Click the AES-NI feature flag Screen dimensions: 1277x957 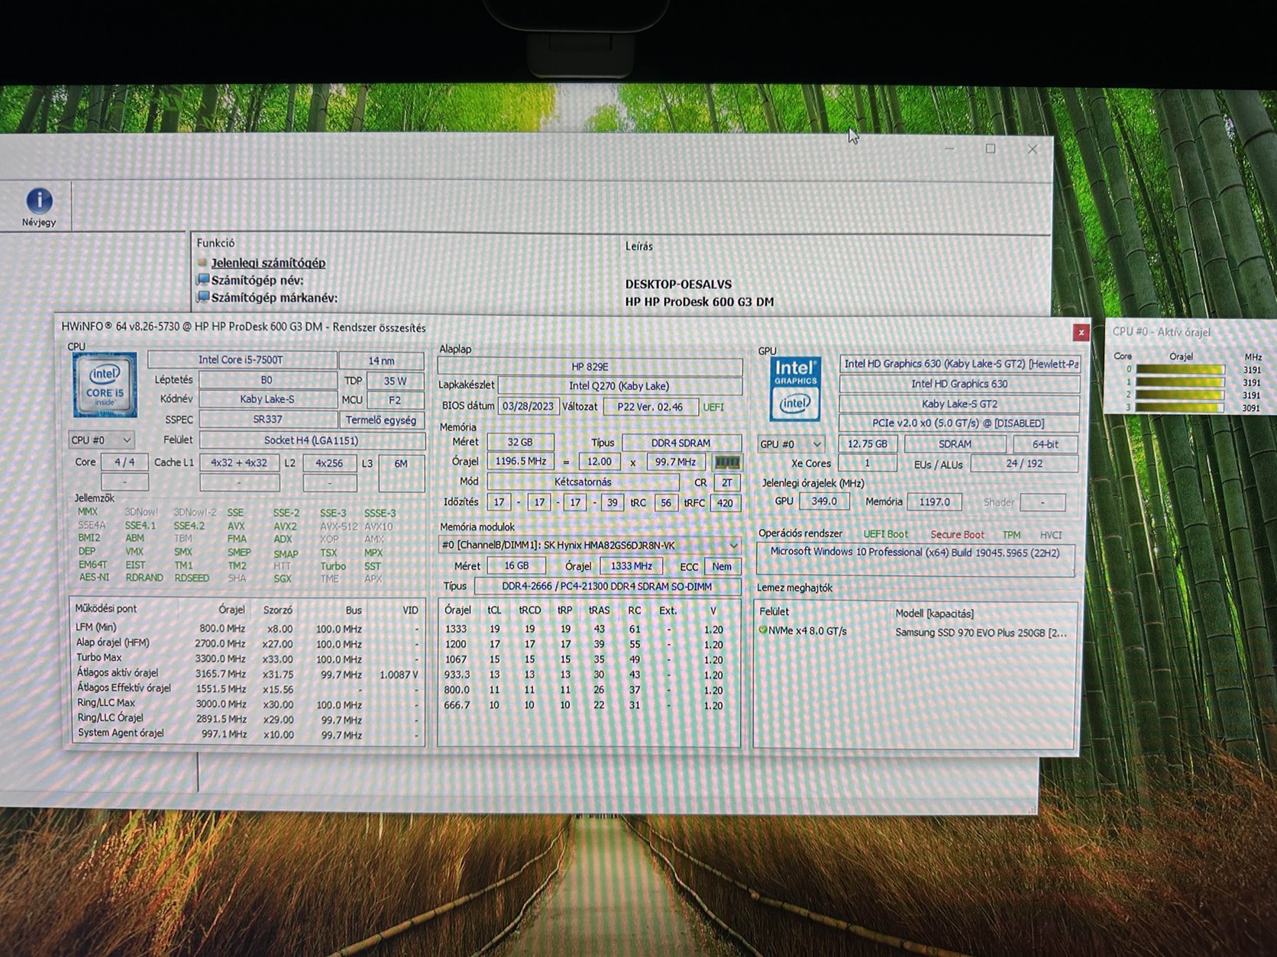tap(94, 578)
